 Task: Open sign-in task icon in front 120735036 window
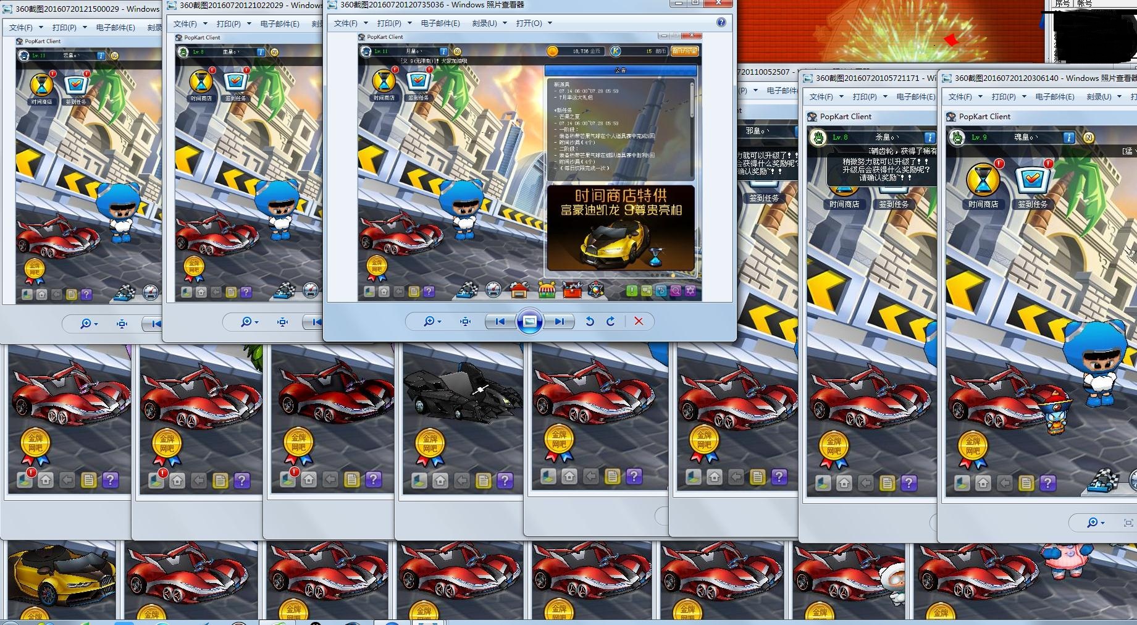pyautogui.click(x=417, y=81)
